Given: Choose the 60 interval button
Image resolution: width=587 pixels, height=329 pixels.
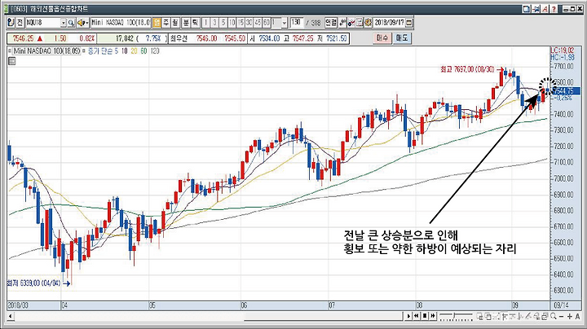Looking at the screenshot, I should 266,23.
